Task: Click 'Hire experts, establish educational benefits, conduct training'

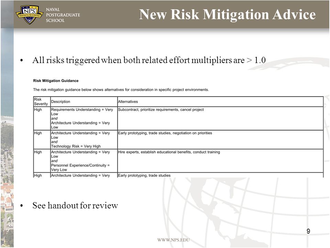Action: click(x=220, y=161)
